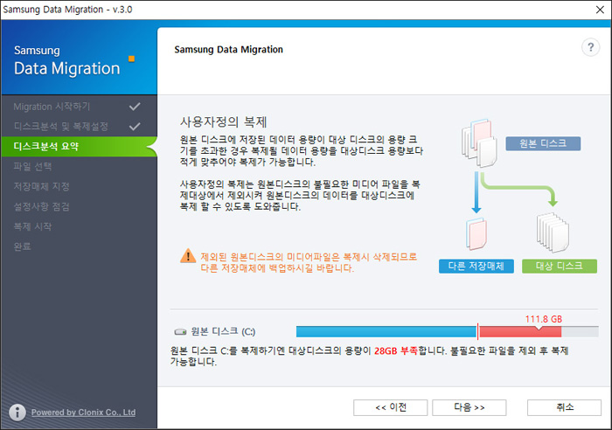Click the info icon beside Powered by Clonix
The height and width of the screenshot is (430, 612).
coord(17,412)
